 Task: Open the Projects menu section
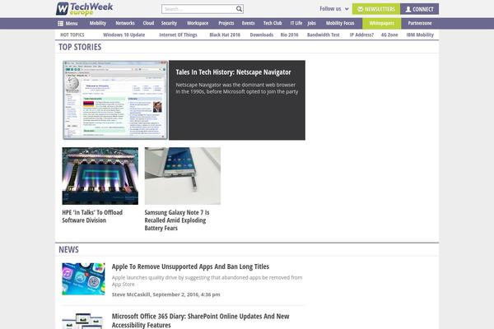[x=226, y=23]
